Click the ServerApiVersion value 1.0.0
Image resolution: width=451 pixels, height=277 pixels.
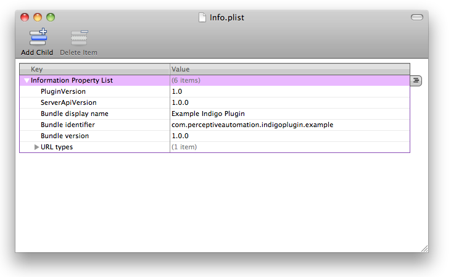[180, 102]
